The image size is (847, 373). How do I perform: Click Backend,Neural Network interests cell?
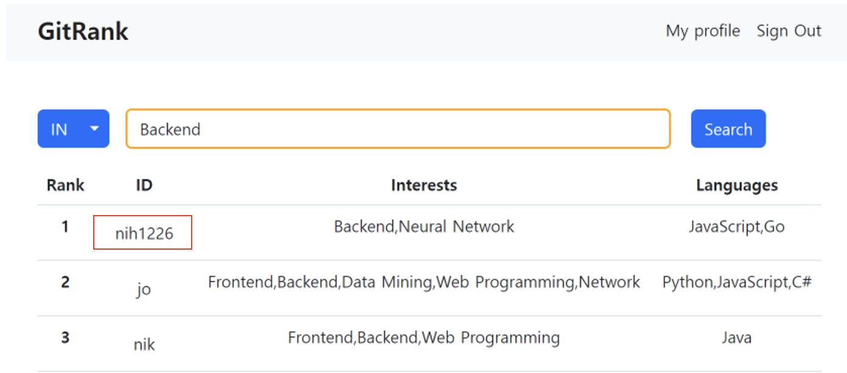(424, 227)
